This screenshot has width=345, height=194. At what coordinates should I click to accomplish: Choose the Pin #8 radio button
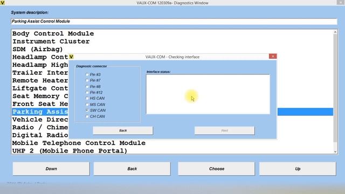tap(87, 87)
